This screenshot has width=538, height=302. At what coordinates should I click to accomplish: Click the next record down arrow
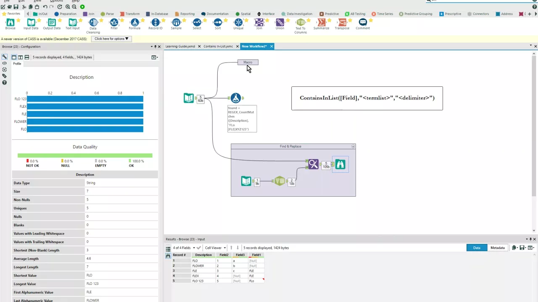[237, 248]
